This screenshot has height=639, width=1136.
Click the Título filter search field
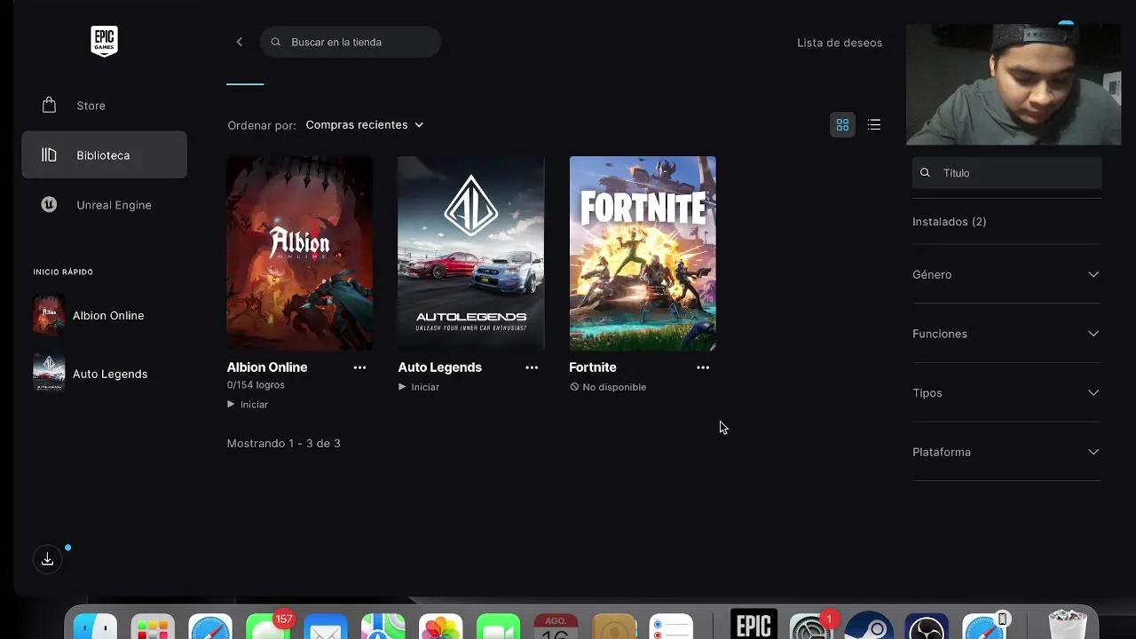(x=1007, y=173)
